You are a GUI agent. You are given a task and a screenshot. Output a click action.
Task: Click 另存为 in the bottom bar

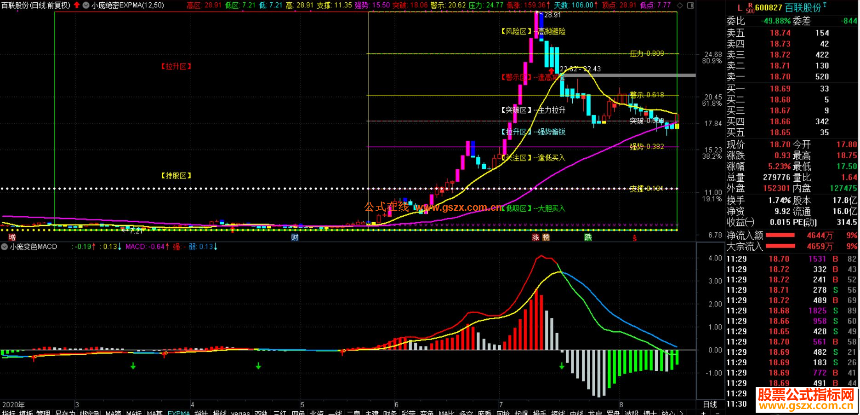[x=65, y=412]
